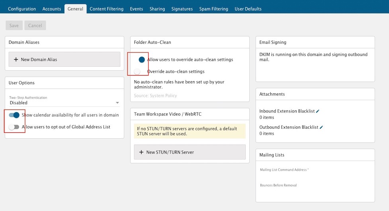The image size is (389, 211).
Task: Open the Two-Step Authentication dropdown
Action: coord(64,103)
